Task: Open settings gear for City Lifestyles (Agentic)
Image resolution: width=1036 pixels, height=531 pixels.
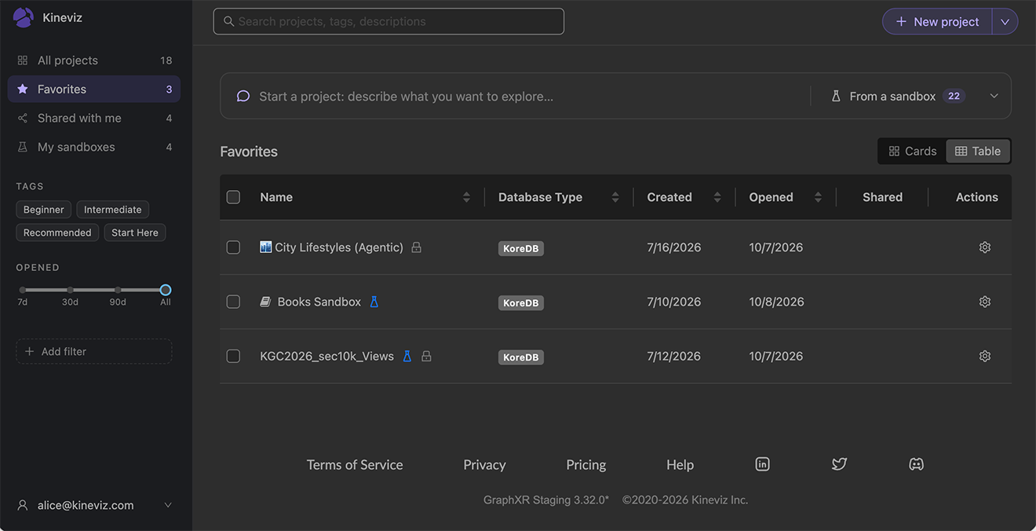Action: [x=985, y=247]
